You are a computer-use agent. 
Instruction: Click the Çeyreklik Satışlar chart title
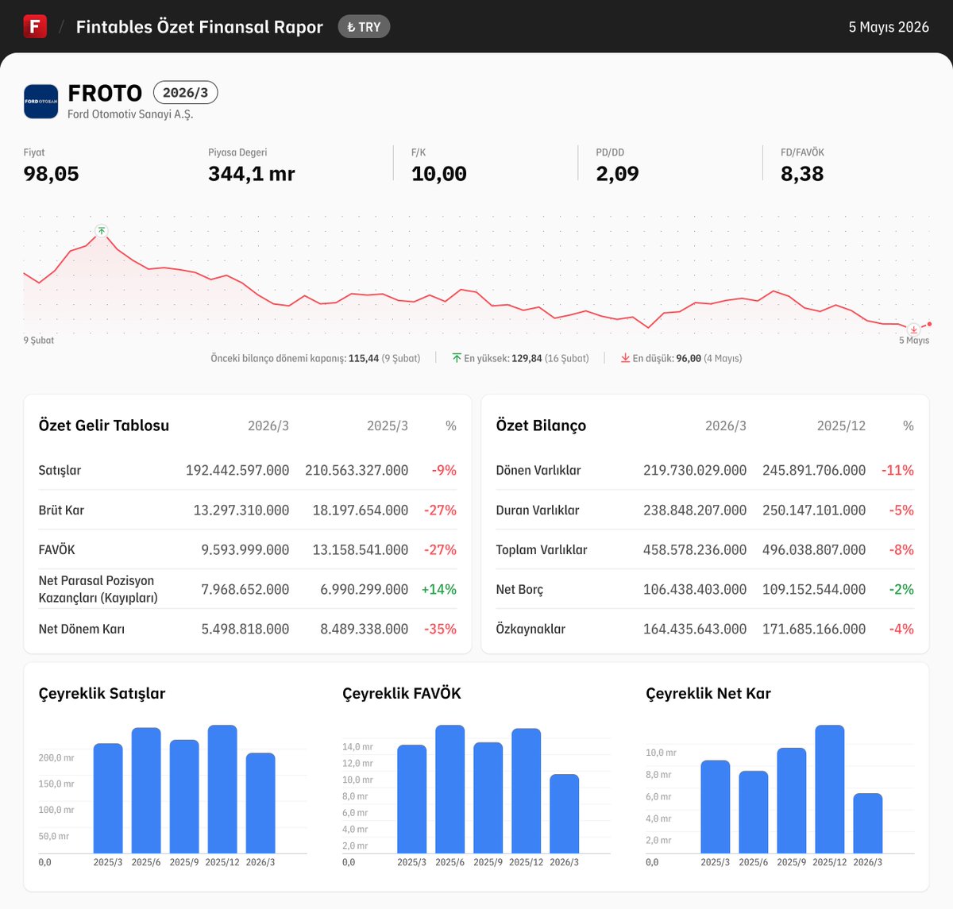point(102,693)
